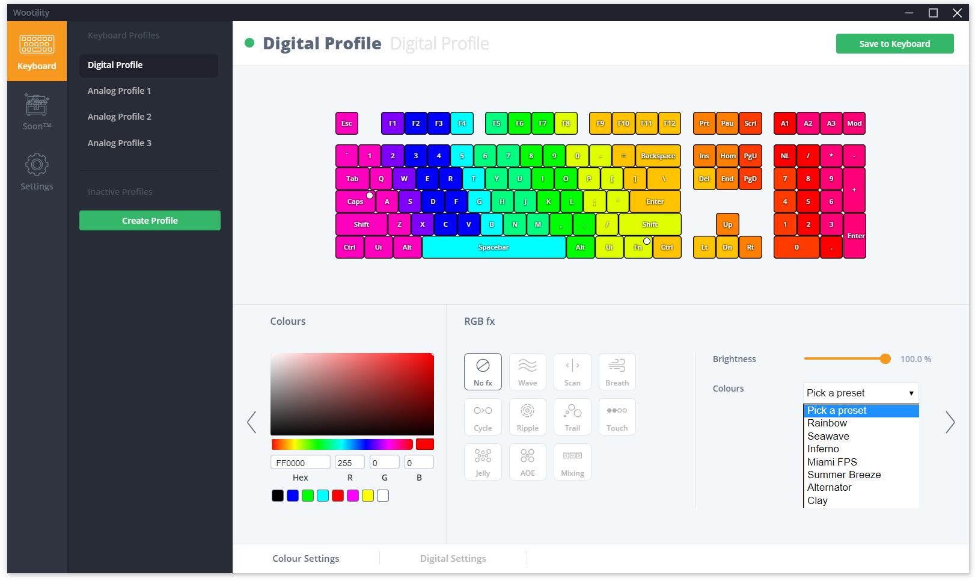Select the Mixing effect tile
Viewport: 975px width, 581px height.
pos(572,461)
